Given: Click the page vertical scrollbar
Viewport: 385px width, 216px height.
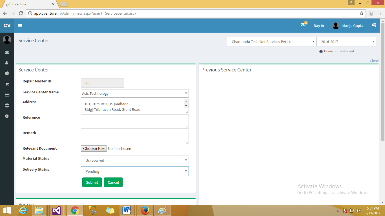Looking at the screenshot, I should 382,82.
